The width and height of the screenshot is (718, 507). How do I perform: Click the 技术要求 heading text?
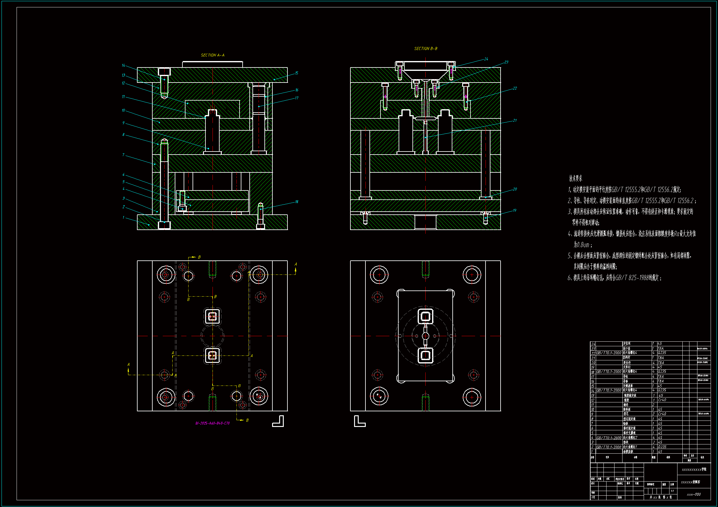(x=576, y=179)
